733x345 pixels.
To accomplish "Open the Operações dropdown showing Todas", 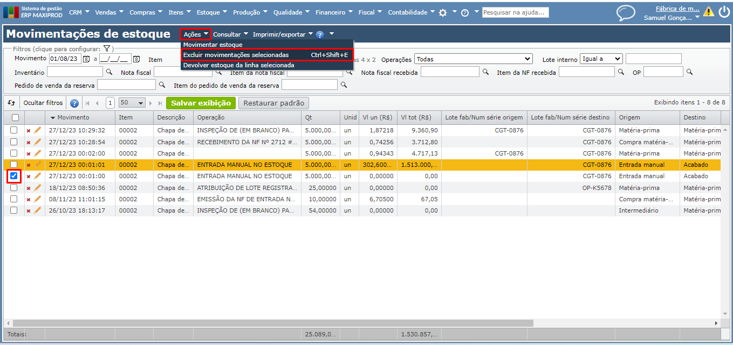I will tap(473, 59).
